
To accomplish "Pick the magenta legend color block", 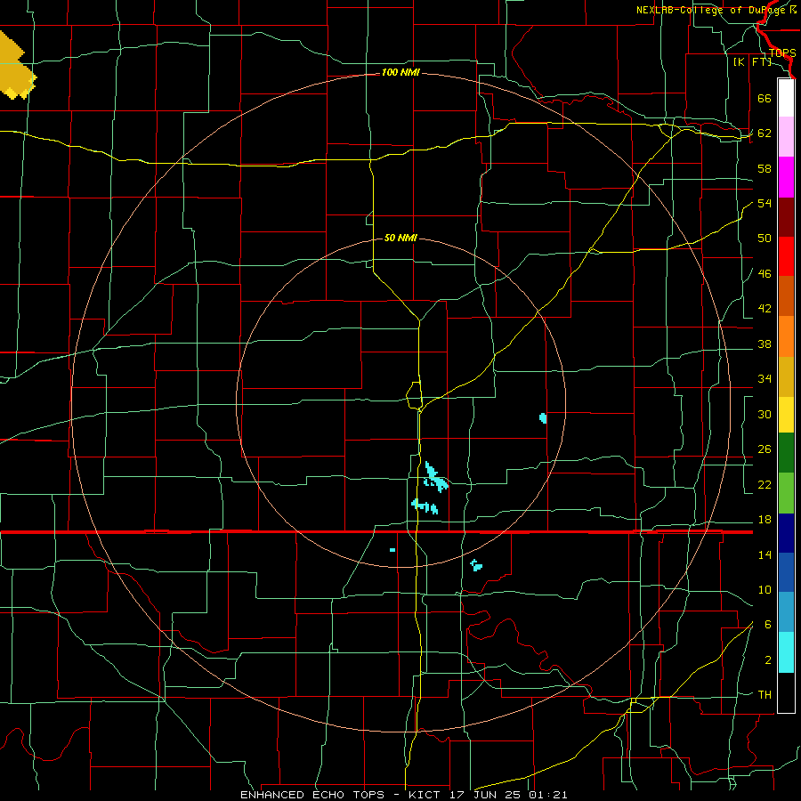I will pos(786,177).
